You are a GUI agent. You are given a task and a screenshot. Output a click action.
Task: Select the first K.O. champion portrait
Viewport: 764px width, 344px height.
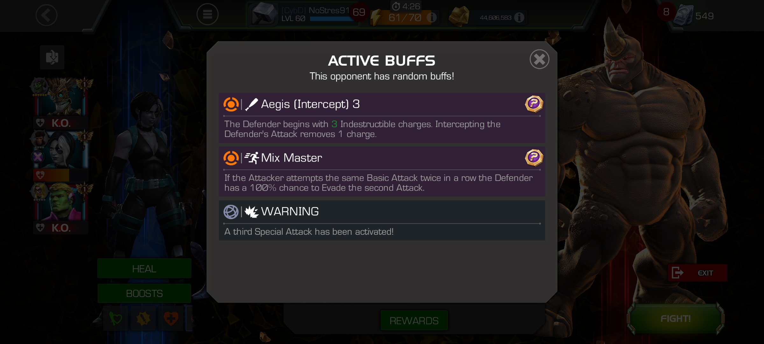point(61,102)
